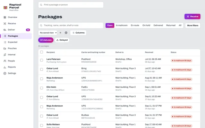Tick checkbox for Lars Petersen package
This screenshot has width=205, height=128.
pyautogui.click(x=42, y=60)
